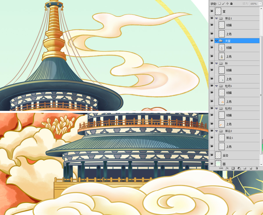The height and width of the screenshot is (215, 263).
Task: Click 上色 thumbnail in 祥云2 group
Action: tap(222, 146)
